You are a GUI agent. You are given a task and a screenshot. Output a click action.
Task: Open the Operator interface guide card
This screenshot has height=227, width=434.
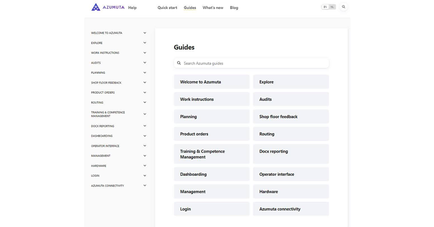291,174
